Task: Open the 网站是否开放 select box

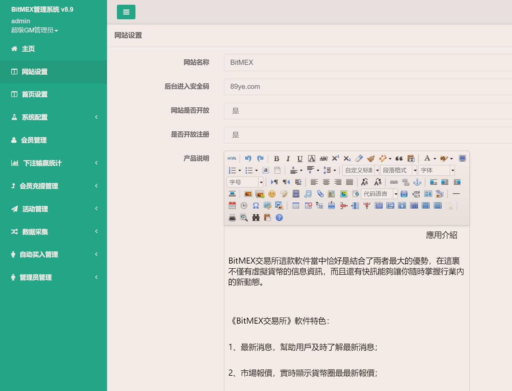Action: pyautogui.click(x=368, y=111)
